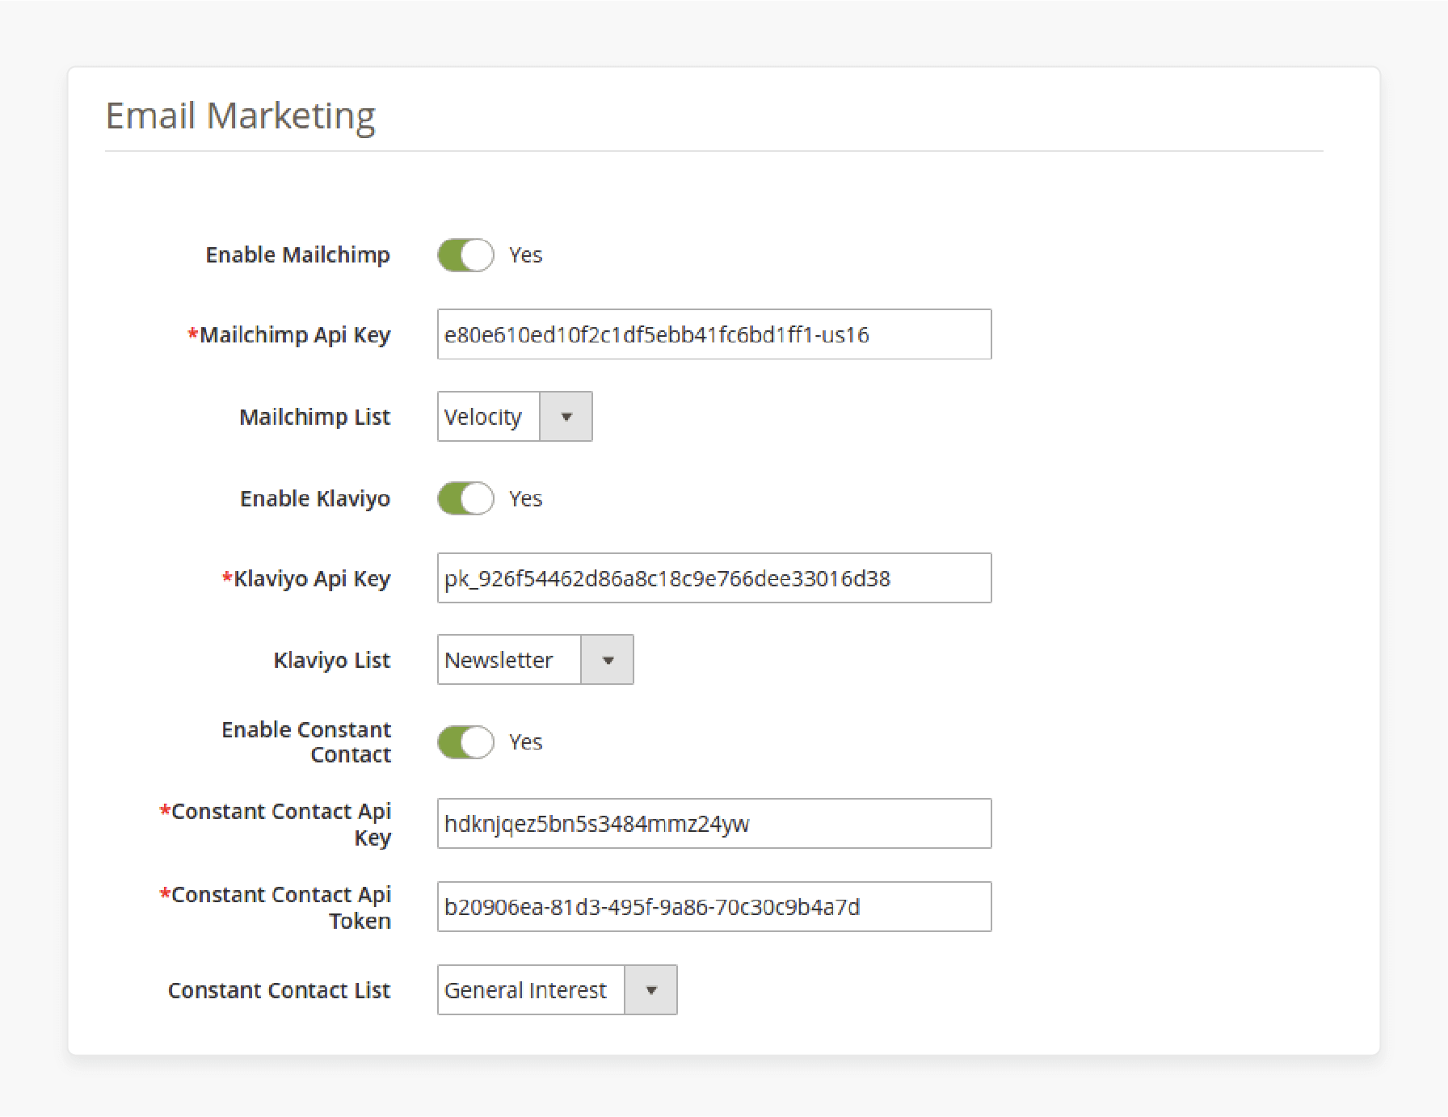
Task: Click the Klaviyo Api Key label
Action: coord(306,579)
